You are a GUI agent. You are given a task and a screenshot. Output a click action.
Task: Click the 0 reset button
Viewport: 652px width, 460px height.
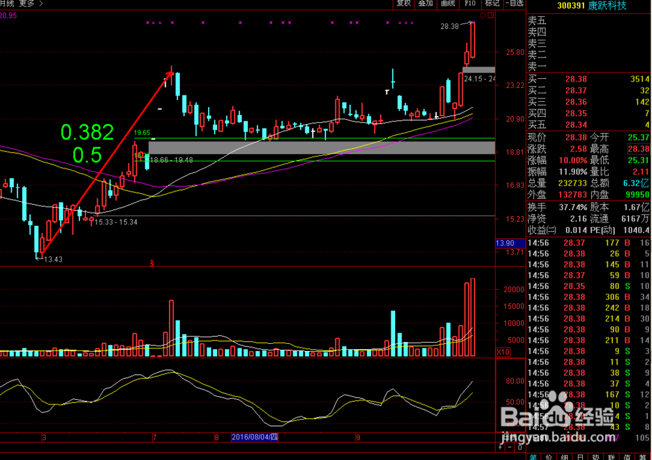click(520, 447)
